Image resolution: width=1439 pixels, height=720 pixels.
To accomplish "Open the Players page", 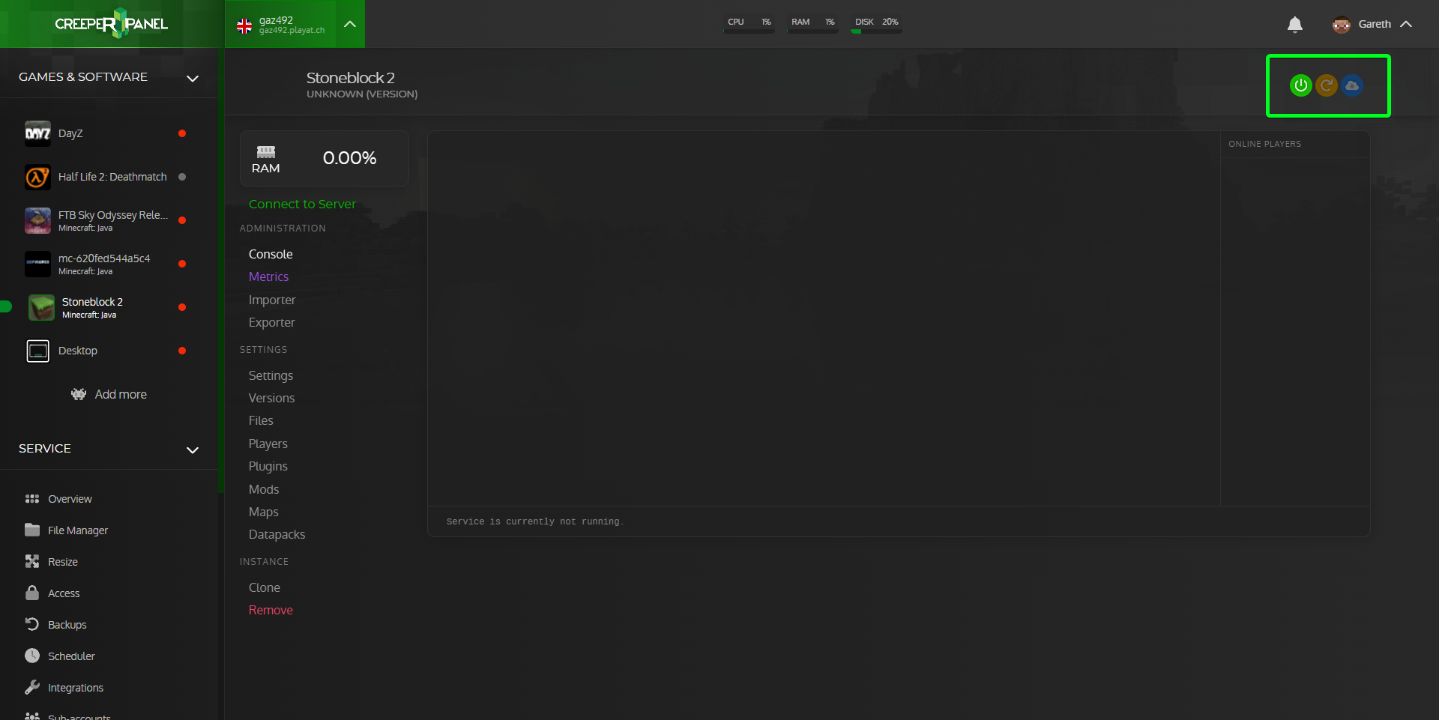I will (268, 444).
